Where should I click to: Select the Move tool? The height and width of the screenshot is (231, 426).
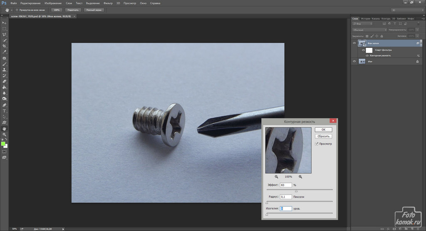coord(4,22)
